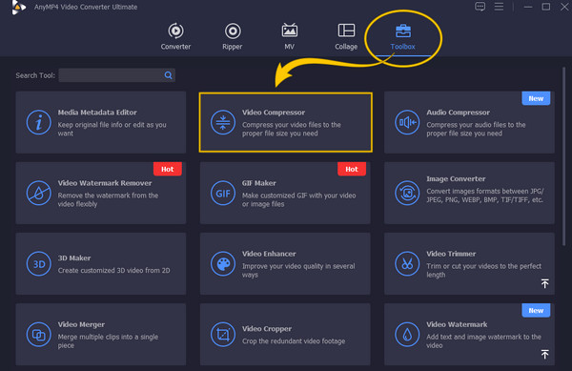Screen dimensions: 572x371
Task: Click the Video Merger icon
Action: pos(39,335)
